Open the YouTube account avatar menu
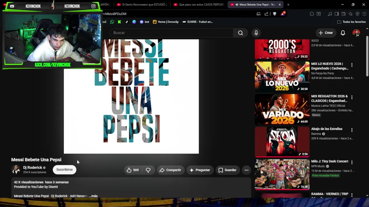The height and width of the screenshot is (207, 369). (x=356, y=33)
